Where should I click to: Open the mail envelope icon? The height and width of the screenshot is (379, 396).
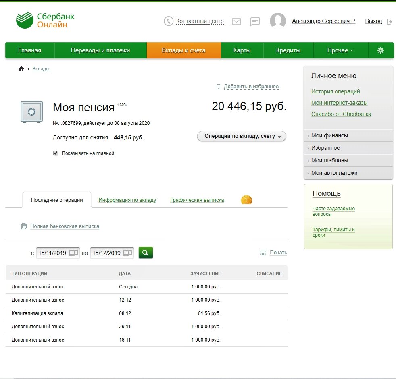click(x=236, y=21)
